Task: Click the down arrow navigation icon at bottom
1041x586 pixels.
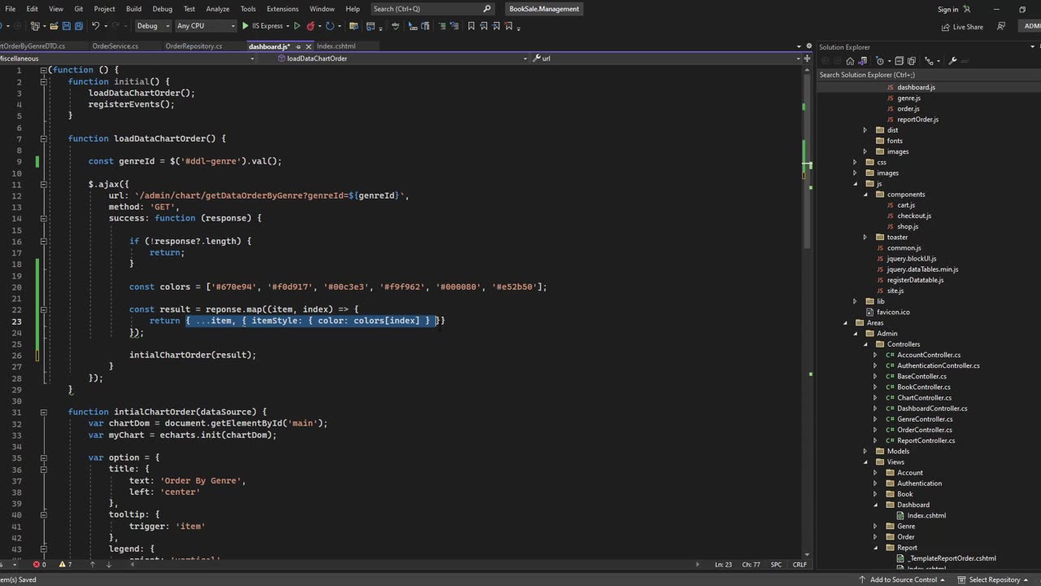Action: tap(108, 564)
